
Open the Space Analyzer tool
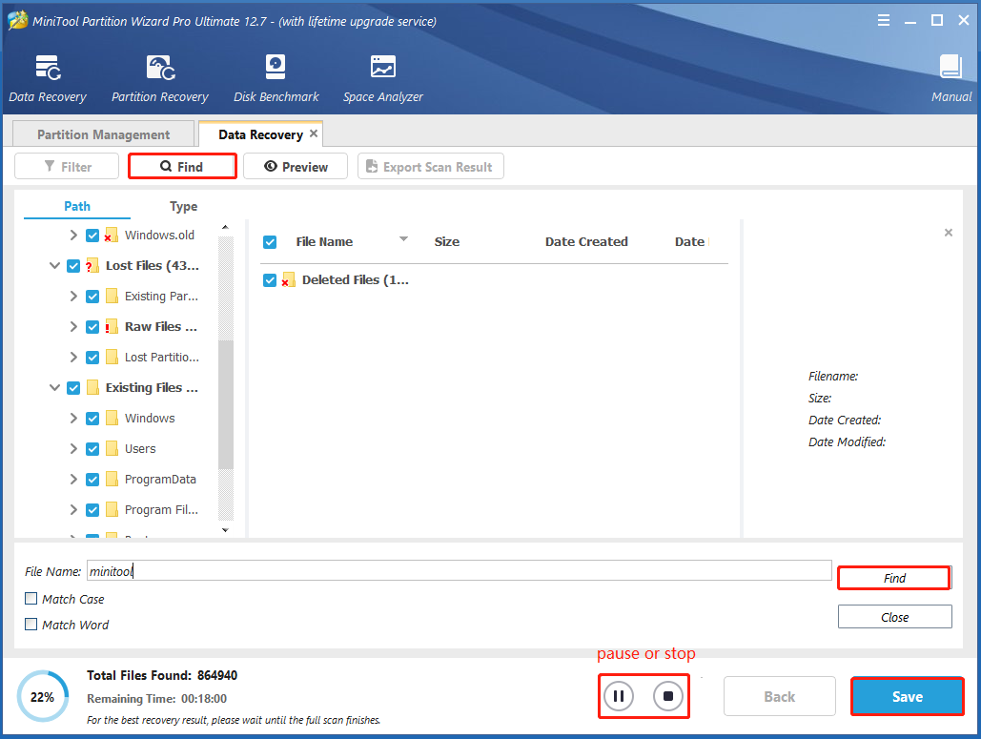pyautogui.click(x=383, y=67)
